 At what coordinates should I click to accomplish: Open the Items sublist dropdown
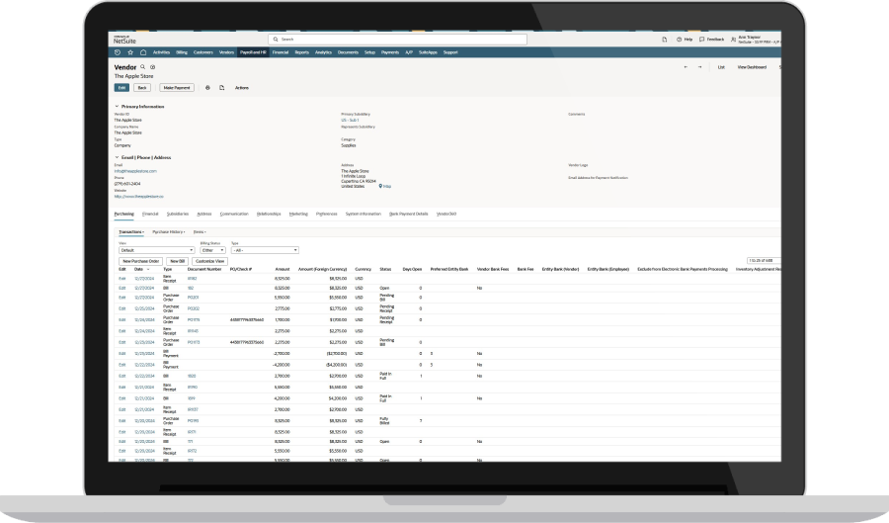200,232
